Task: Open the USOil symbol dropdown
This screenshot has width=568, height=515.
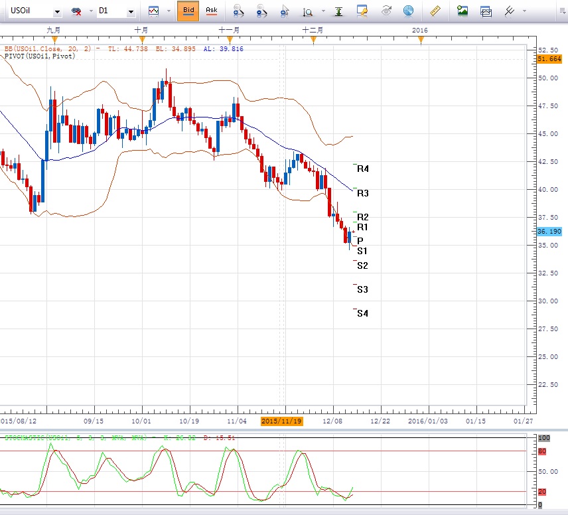Action: [57, 12]
